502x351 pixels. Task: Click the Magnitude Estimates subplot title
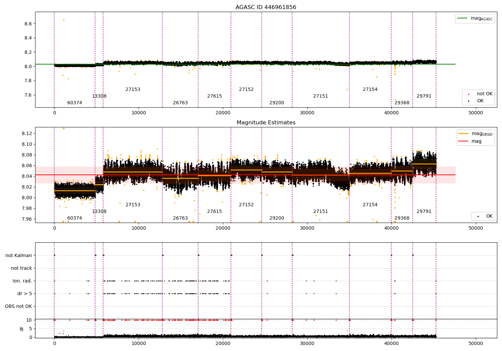tap(266, 123)
